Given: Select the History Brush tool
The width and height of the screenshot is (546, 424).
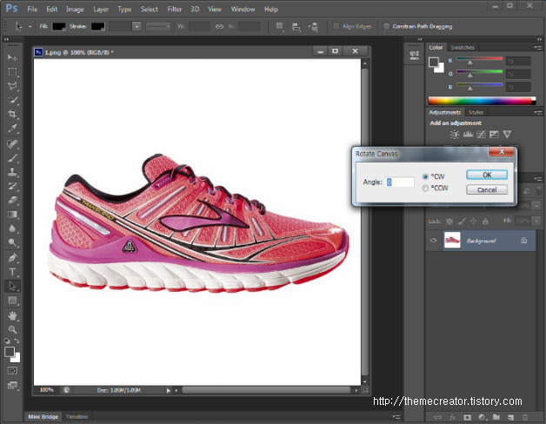Looking at the screenshot, I should pyautogui.click(x=12, y=186).
